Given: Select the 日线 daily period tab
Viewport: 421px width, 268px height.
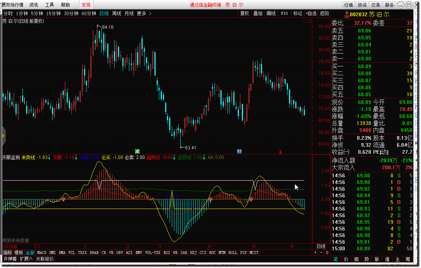Looking at the screenshot, I should [x=104, y=13].
